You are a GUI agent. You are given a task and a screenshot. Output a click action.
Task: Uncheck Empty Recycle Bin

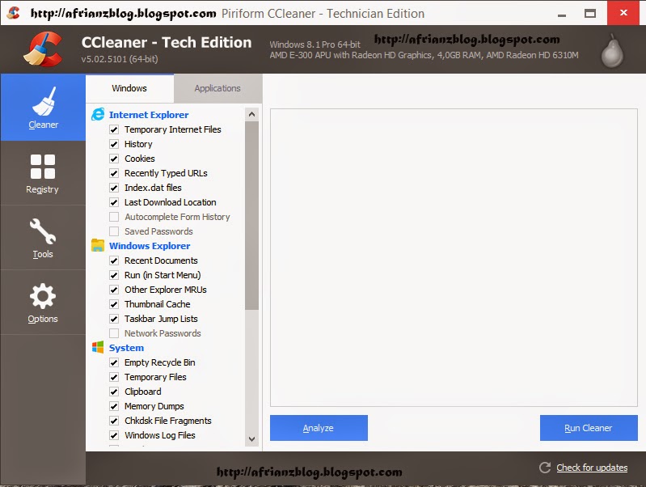click(114, 362)
